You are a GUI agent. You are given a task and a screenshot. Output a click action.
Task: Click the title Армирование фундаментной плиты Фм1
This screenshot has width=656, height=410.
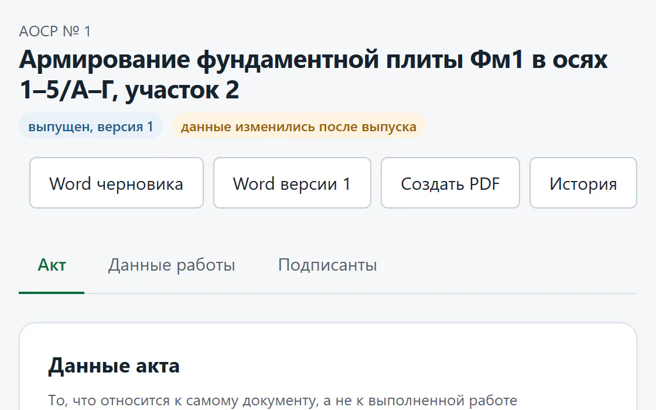point(313,75)
